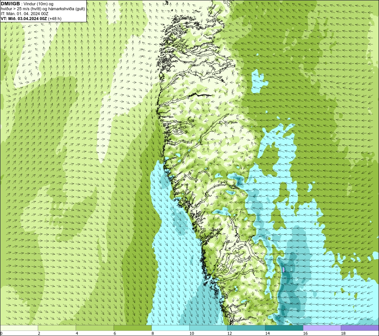The width and height of the screenshot is (379, 336).
Task: Click the '2' scale label
Action: coord(39,333)
